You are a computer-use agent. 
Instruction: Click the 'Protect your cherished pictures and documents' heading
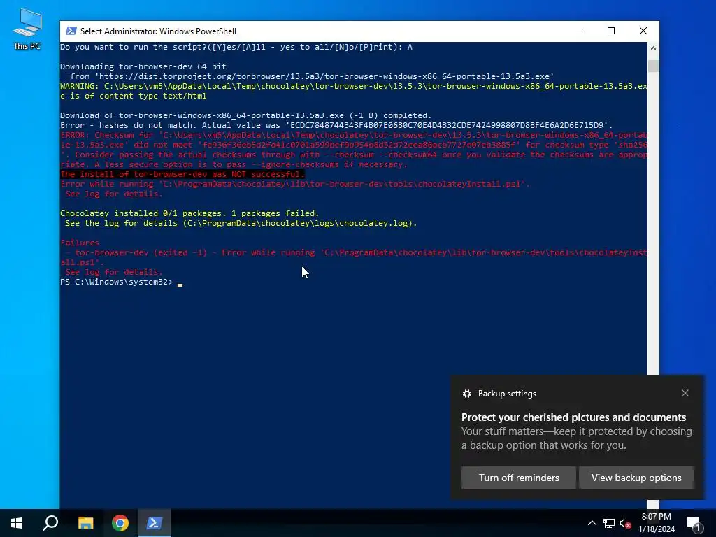(x=573, y=417)
